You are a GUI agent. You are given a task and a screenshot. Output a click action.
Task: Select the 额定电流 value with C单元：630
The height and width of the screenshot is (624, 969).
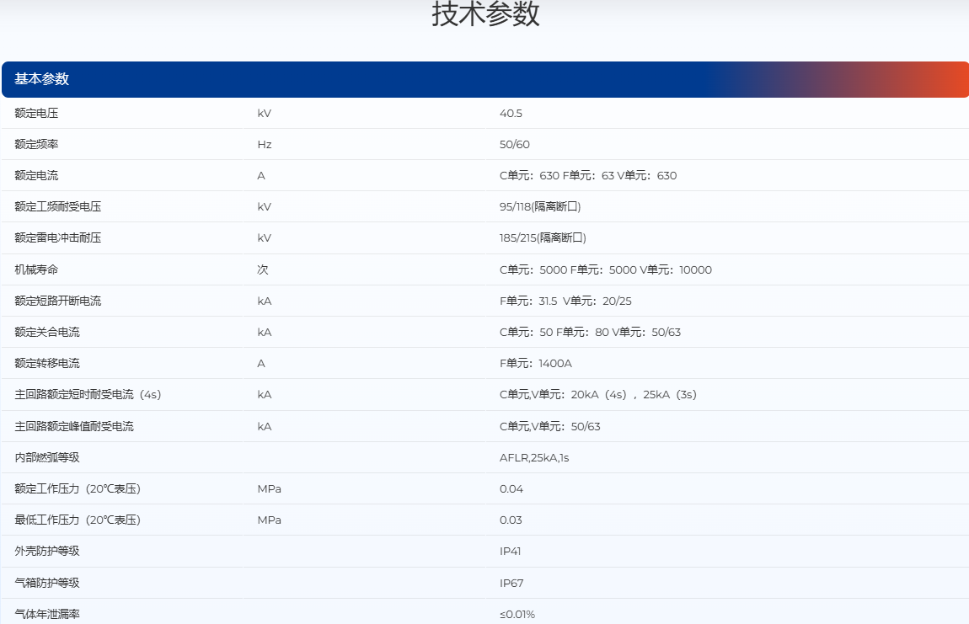point(587,175)
